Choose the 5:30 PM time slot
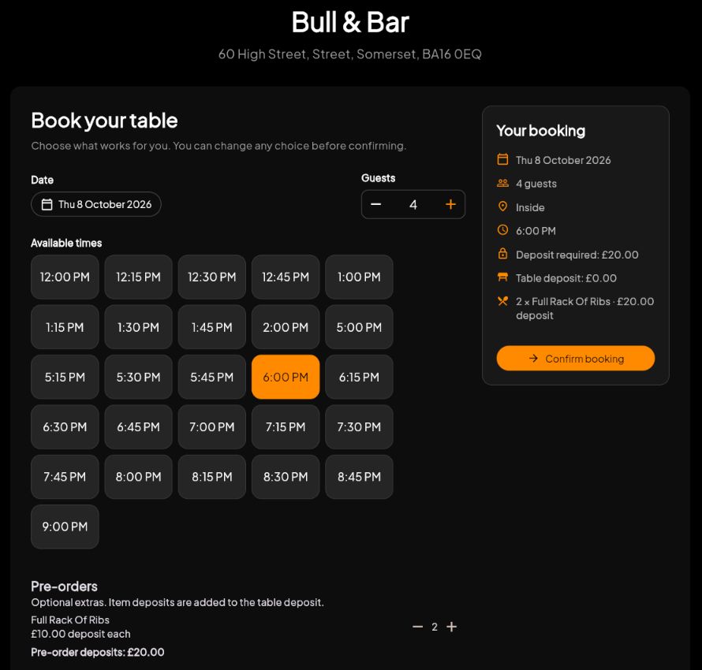Viewport: 702px width, 670px height. [x=138, y=377]
